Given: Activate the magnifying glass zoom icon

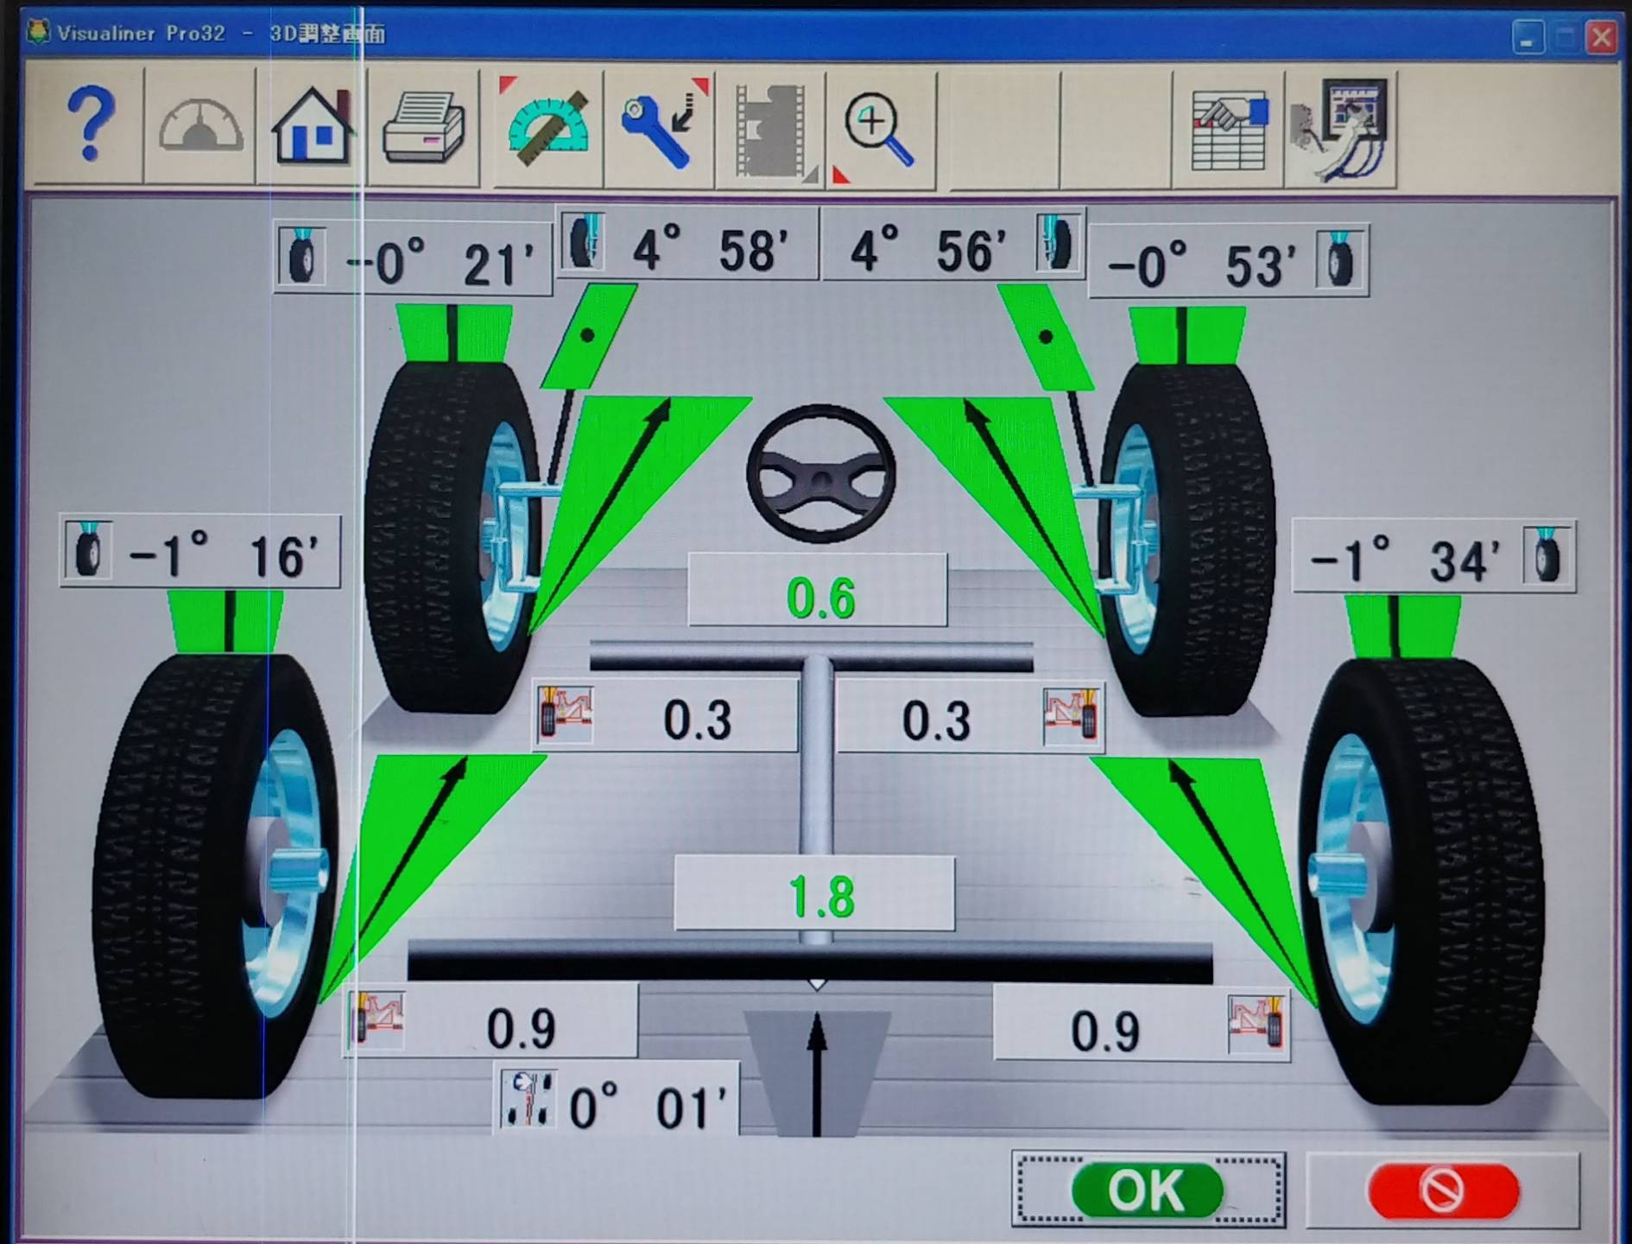Looking at the screenshot, I should pyautogui.click(x=879, y=130).
